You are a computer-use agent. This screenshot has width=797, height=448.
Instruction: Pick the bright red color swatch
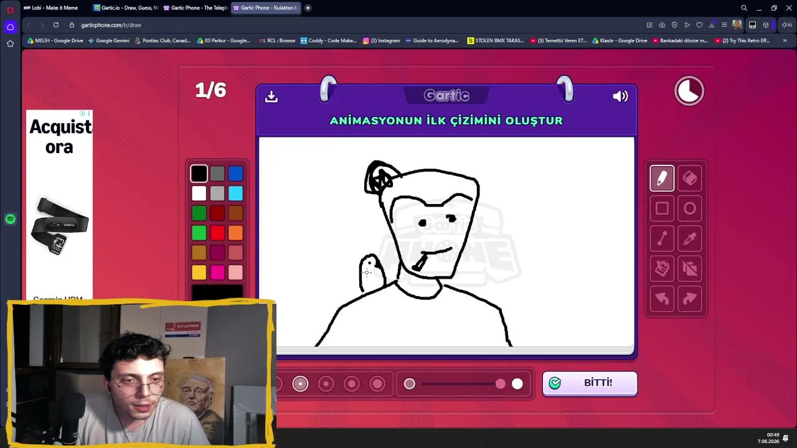point(217,233)
